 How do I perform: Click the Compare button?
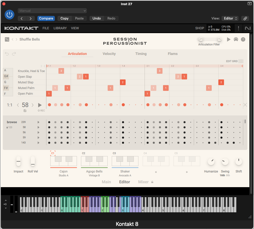point(46,18)
